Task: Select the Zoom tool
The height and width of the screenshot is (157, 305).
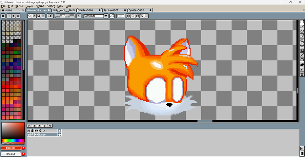Action: (x=302, y=41)
